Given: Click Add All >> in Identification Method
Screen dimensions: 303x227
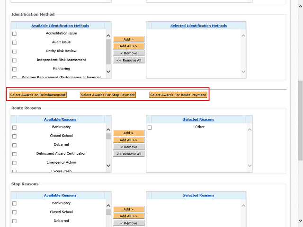Looking at the screenshot, I should tap(129, 46).
